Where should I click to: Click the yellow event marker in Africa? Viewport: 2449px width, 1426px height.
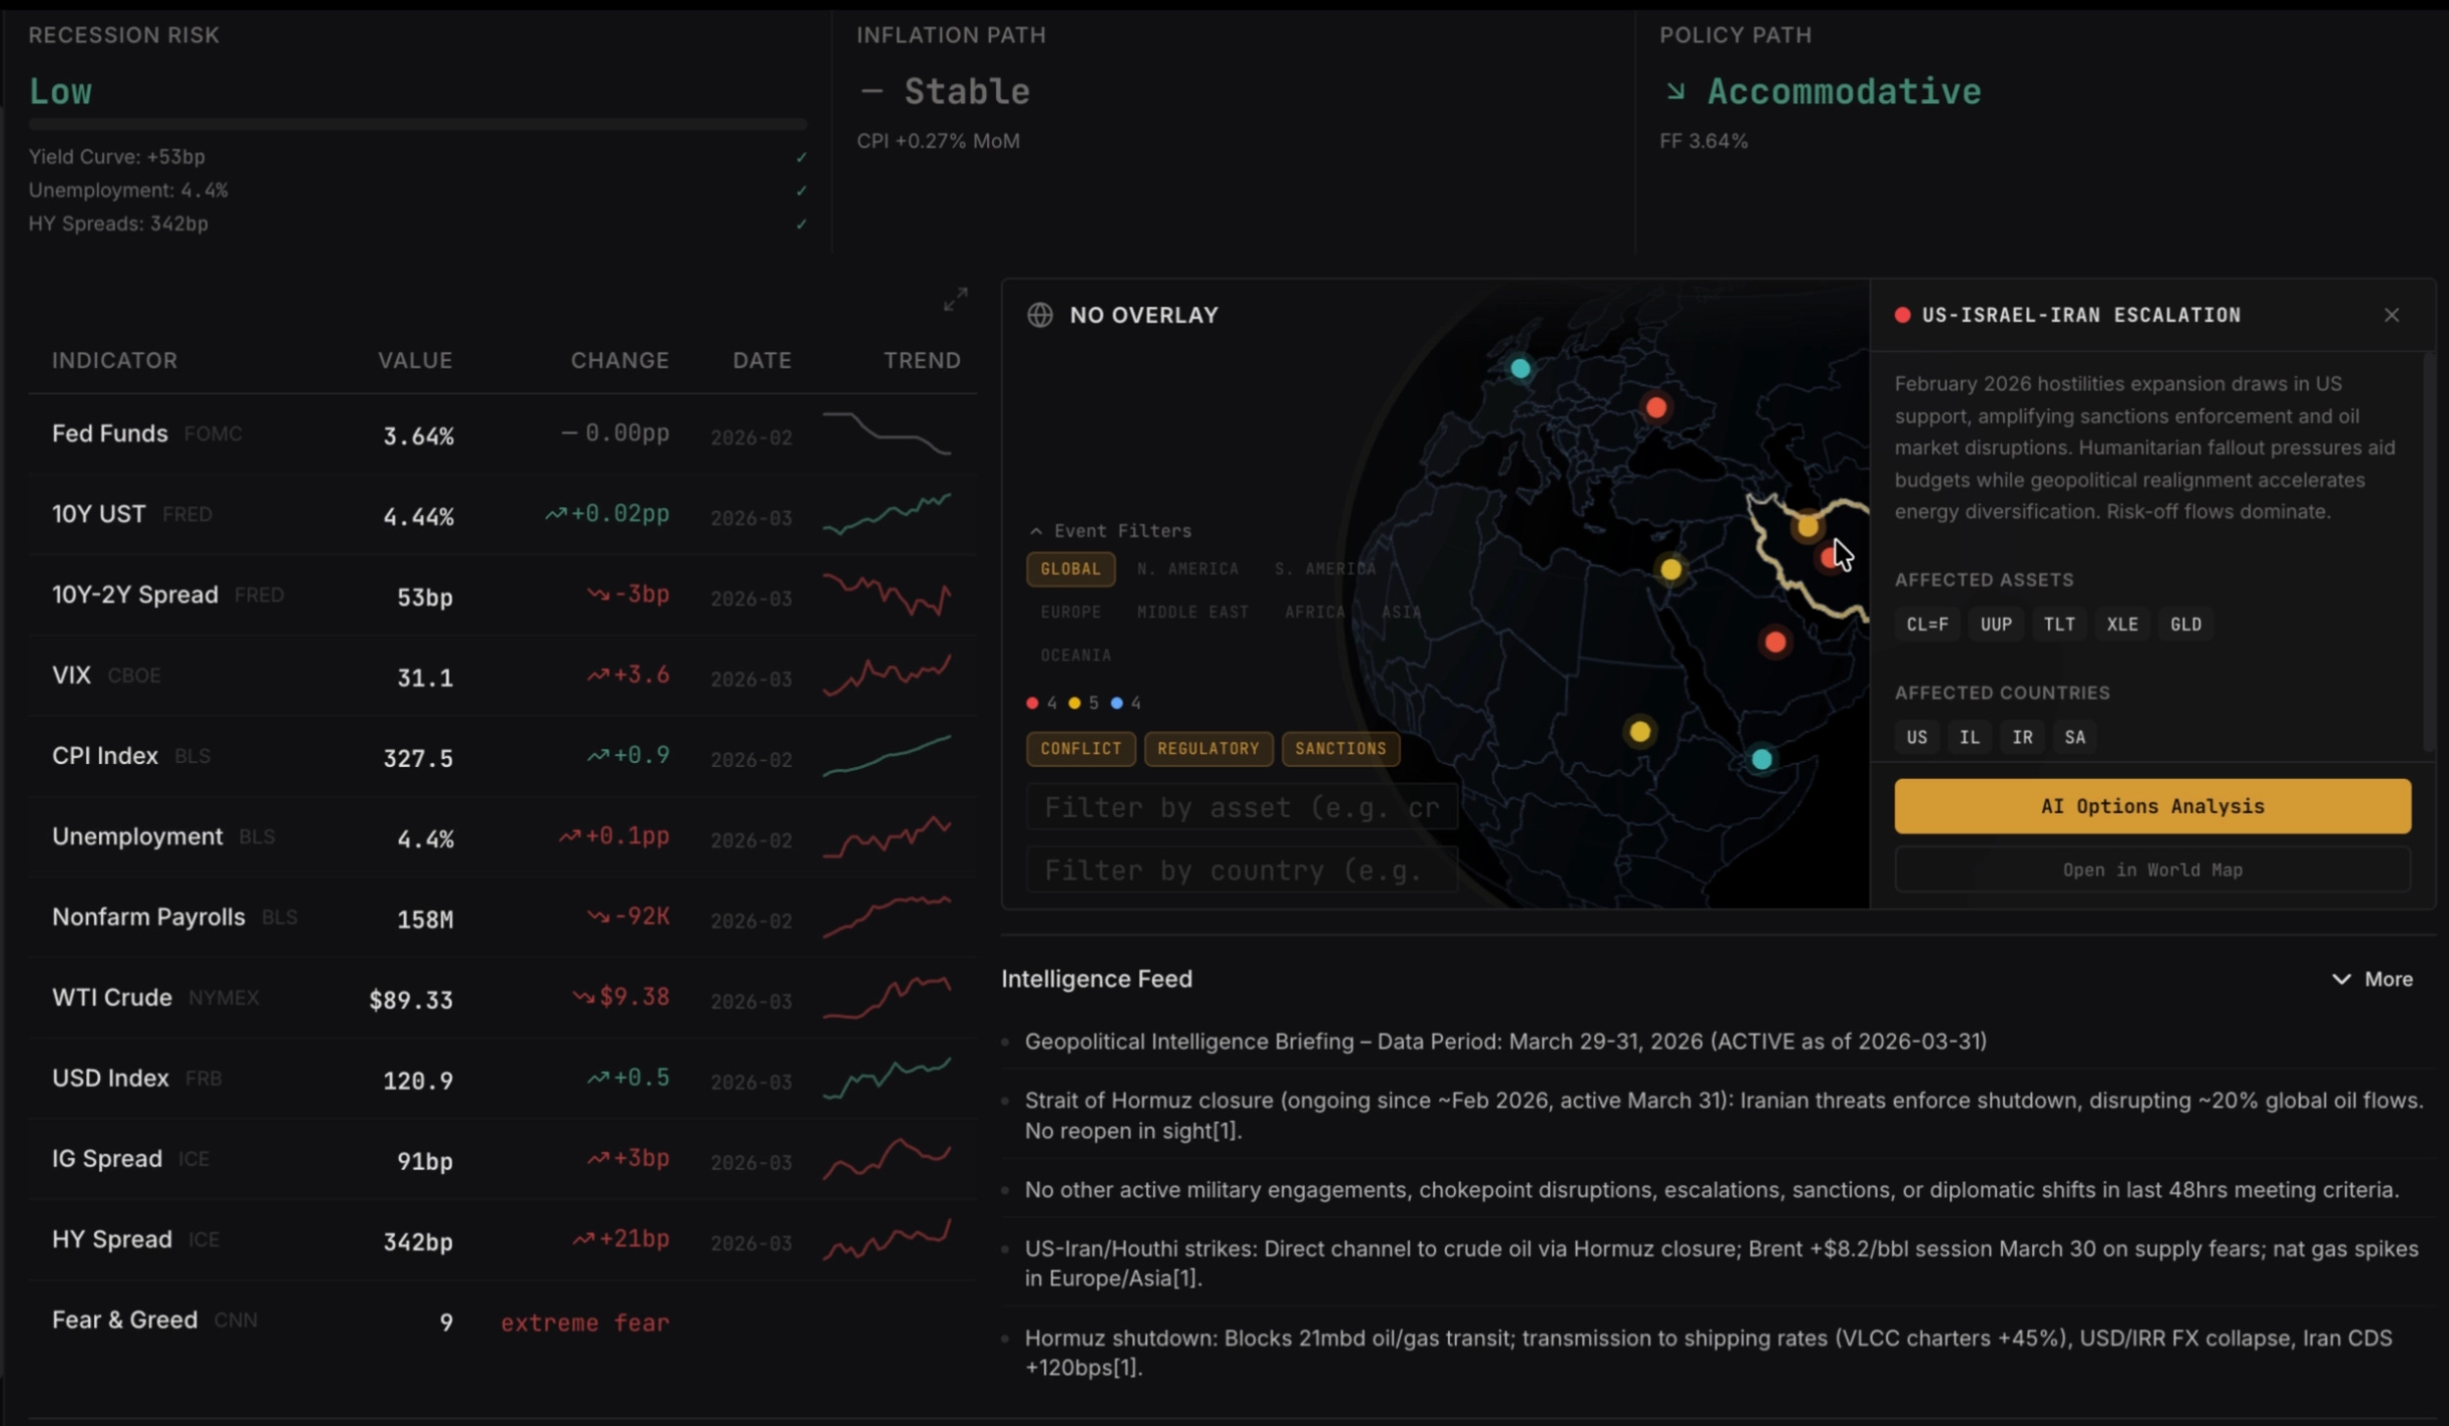click(x=1639, y=732)
